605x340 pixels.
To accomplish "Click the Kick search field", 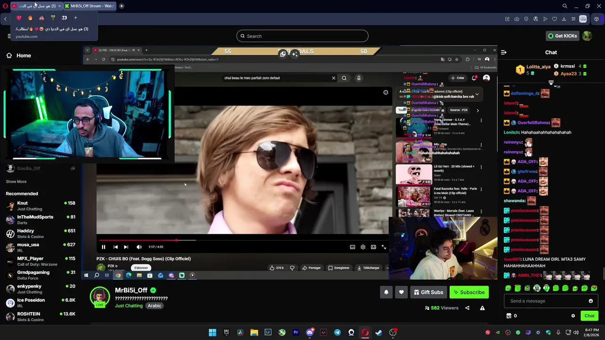I will [302, 36].
